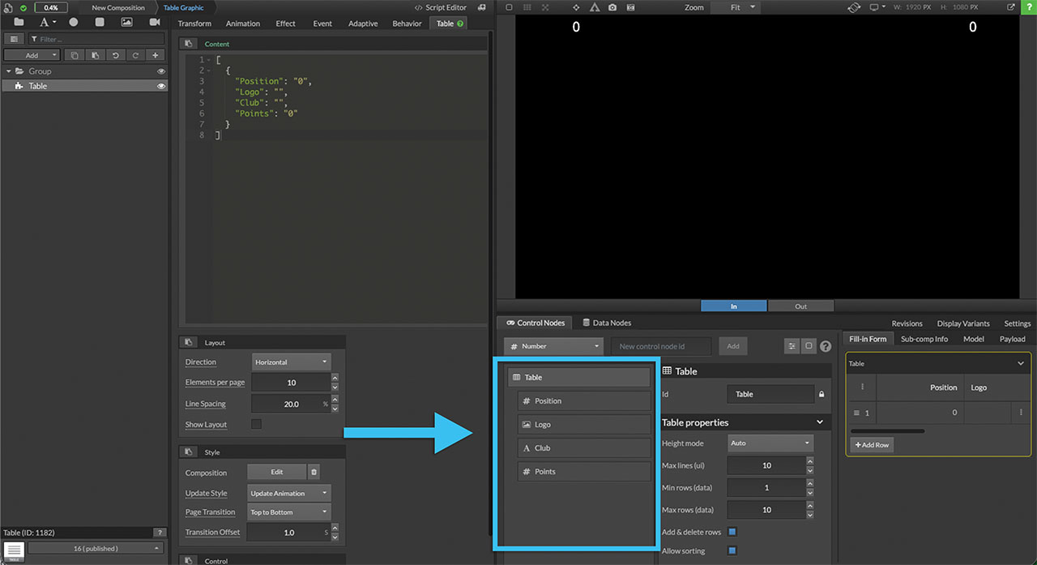
Task: Open the Page Transition dropdown
Action: click(288, 512)
